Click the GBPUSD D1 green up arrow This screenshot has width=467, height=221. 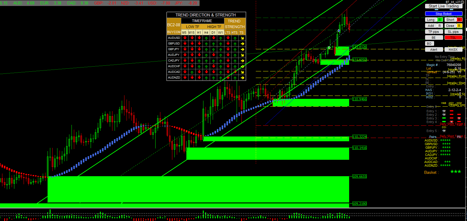(x=213, y=44)
